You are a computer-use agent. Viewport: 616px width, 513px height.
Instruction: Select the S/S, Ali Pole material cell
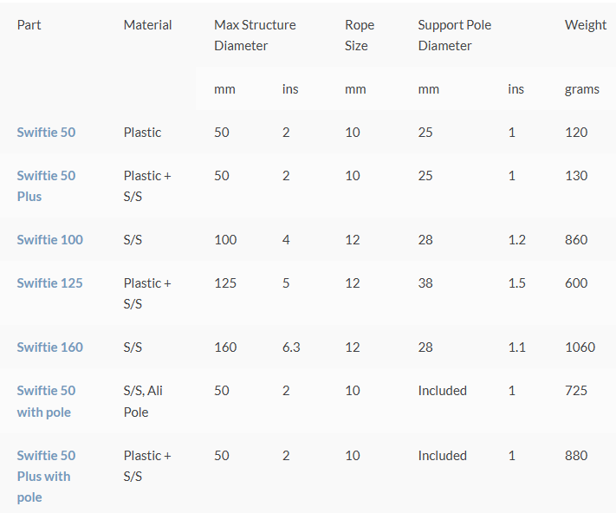143,401
